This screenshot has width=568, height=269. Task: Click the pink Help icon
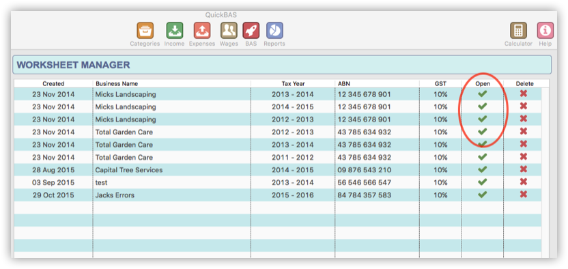545,31
